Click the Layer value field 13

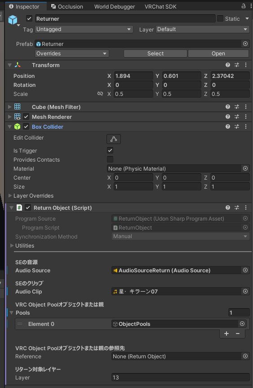pos(180,377)
